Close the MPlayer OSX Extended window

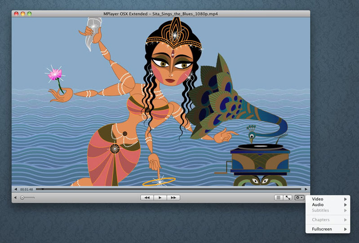pos(17,14)
